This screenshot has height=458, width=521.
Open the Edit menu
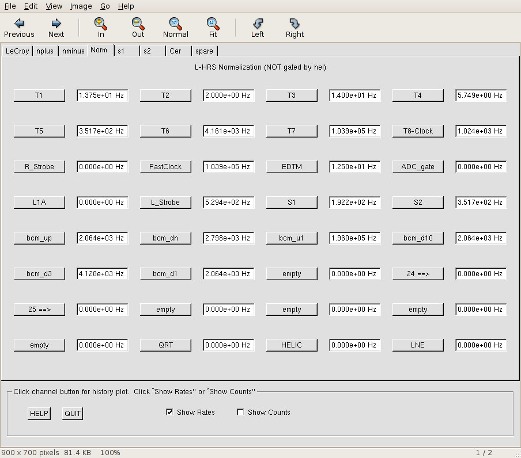click(31, 6)
